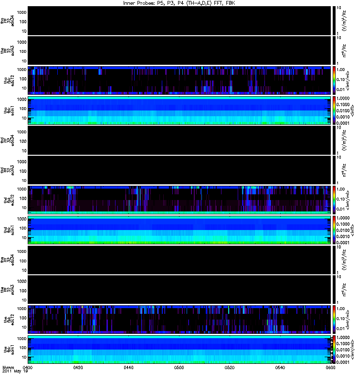Click the the fff edc34 spectrogram panel
Screen dimensions: 358x381
[x=179, y=260]
